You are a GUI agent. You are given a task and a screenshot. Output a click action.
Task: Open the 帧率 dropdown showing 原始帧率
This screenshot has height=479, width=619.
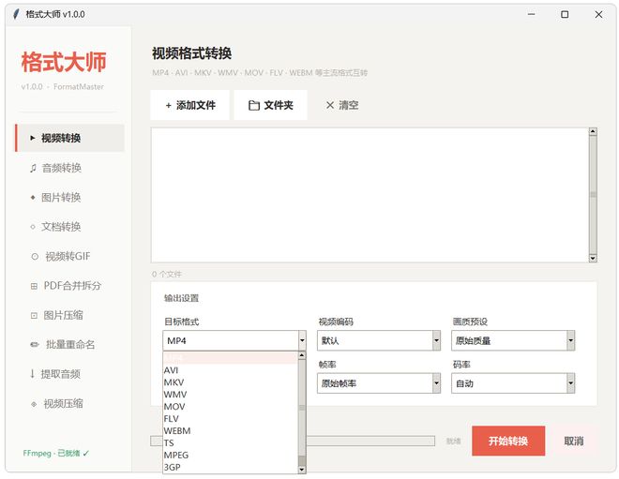(x=379, y=383)
